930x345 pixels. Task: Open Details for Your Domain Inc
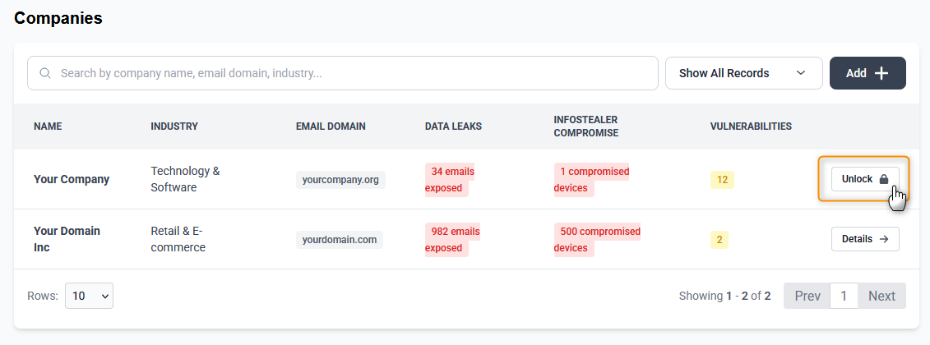click(x=865, y=239)
